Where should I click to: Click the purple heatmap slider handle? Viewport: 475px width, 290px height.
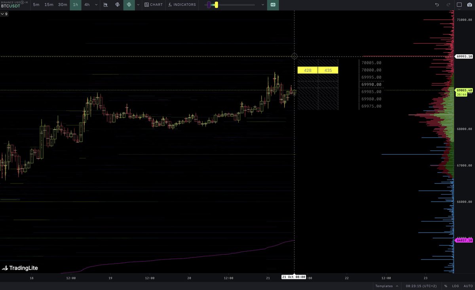(209, 5)
